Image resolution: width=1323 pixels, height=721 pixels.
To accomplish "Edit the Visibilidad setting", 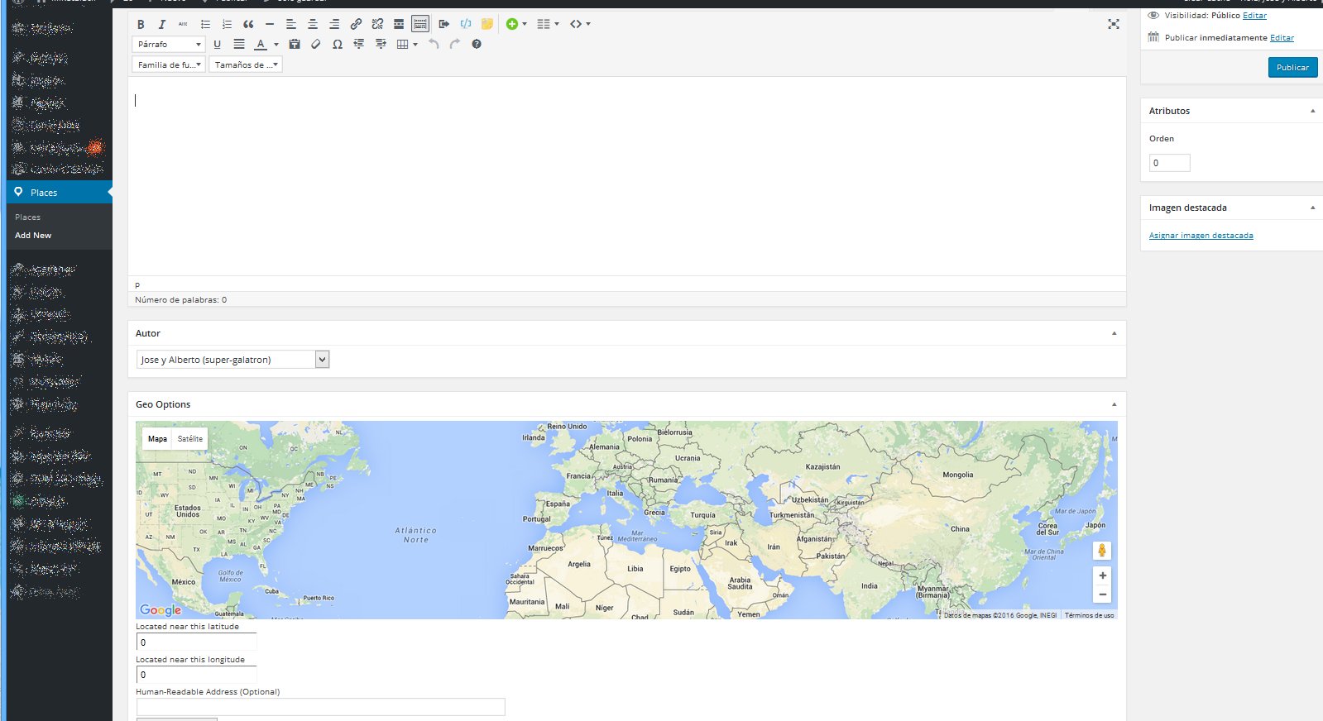I will 1254,16.
